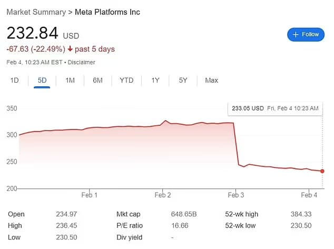The width and height of the screenshot is (334, 249).
Task: View the 1Y chart range
Action: point(155,81)
